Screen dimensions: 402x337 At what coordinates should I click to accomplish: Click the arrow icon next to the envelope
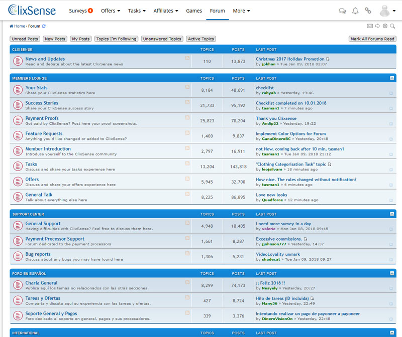[x=378, y=26]
